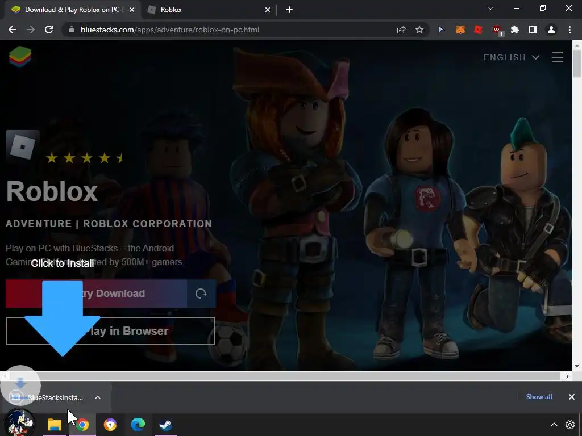Viewport: 582px width, 436px height.
Task: Open the blue arrow extension
Action: point(441,30)
